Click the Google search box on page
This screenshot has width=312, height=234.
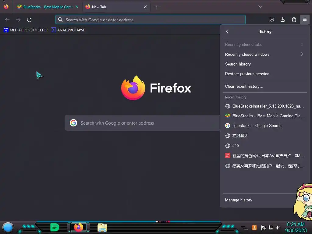[x=143, y=123]
